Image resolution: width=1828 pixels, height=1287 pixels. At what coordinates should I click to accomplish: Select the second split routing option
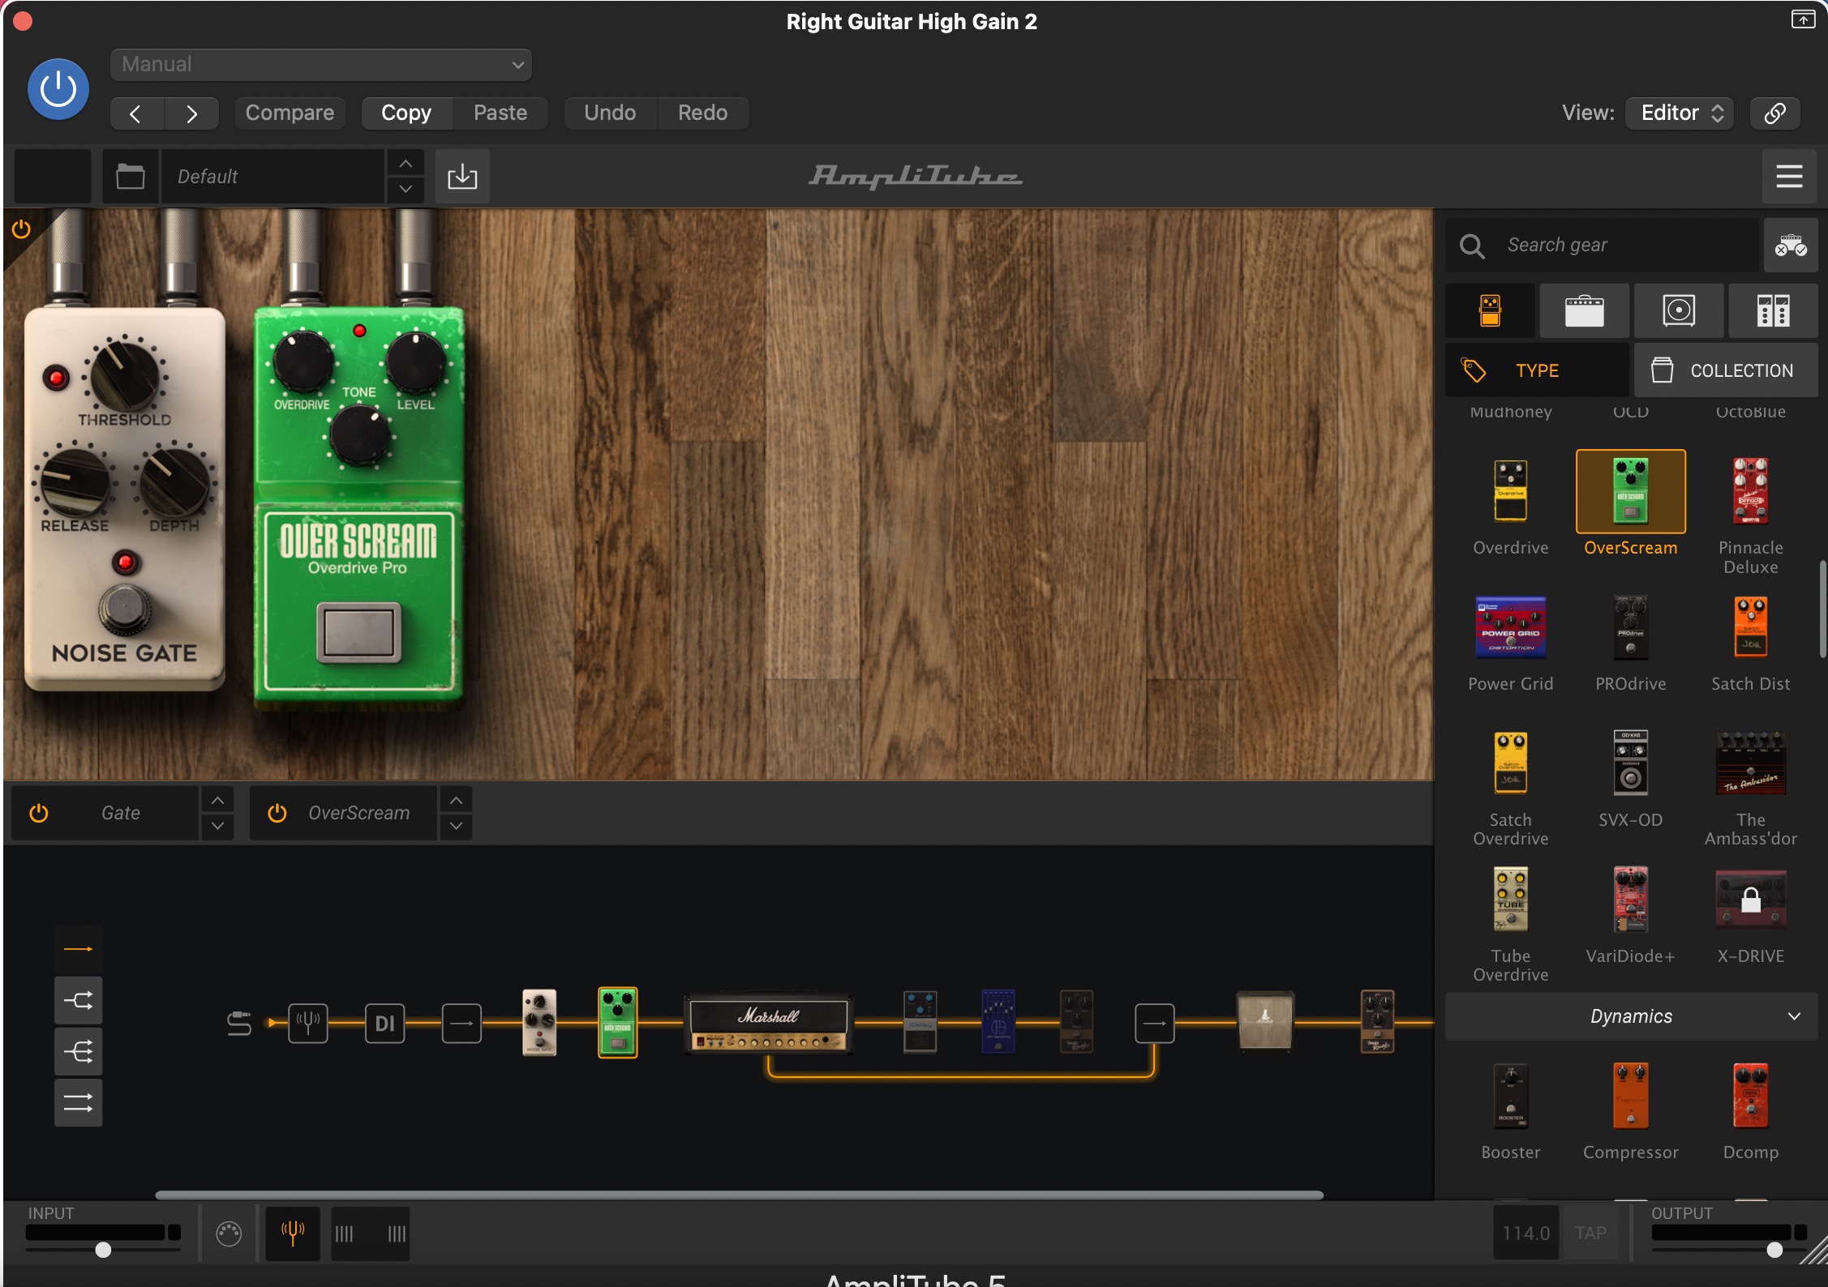pyautogui.click(x=79, y=1000)
